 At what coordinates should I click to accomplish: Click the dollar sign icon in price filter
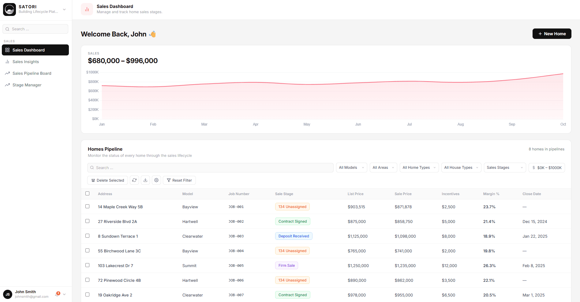tap(534, 168)
